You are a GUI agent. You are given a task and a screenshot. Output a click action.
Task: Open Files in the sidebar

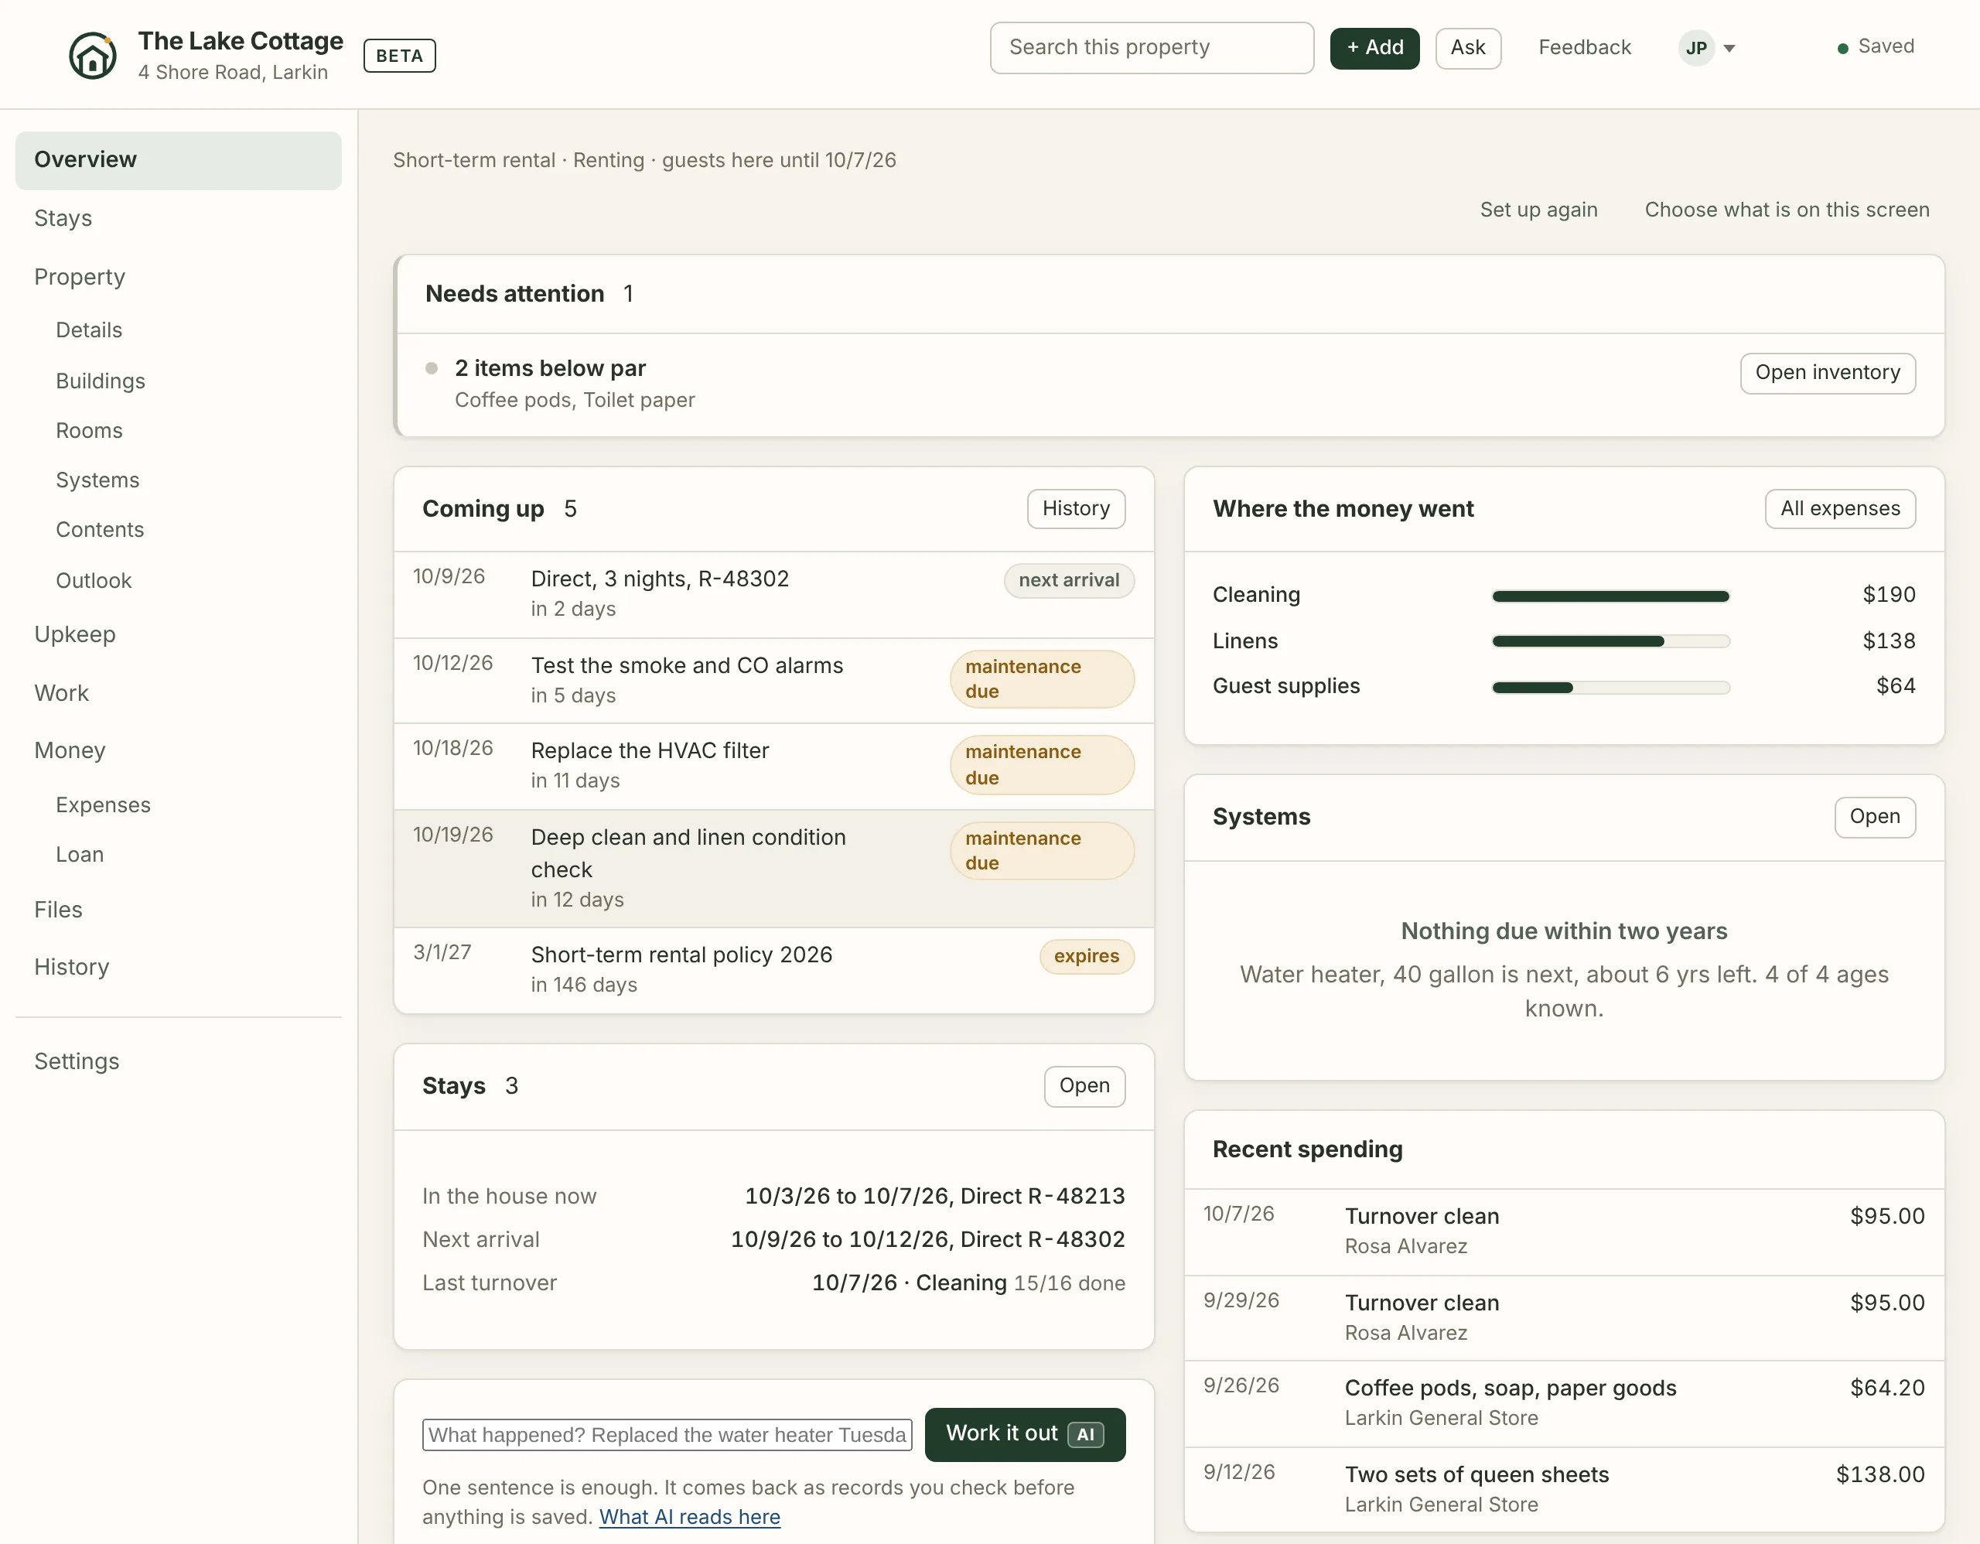179,910
